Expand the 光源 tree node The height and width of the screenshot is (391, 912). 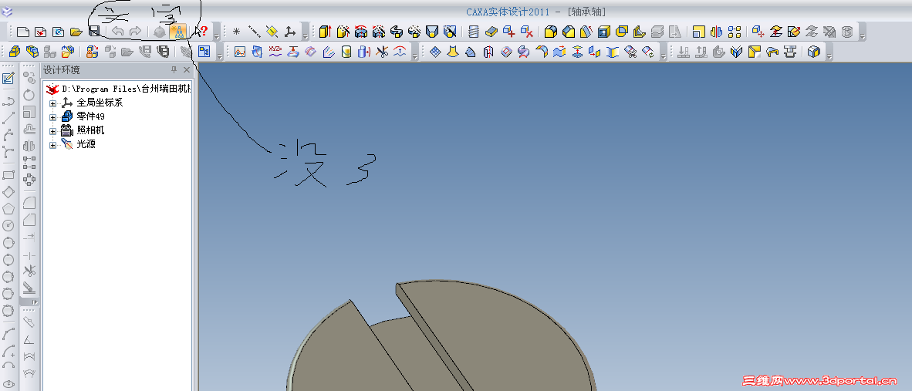[53, 145]
